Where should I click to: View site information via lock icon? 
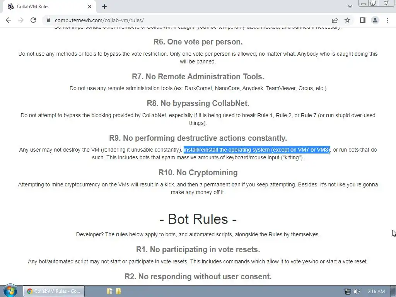point(49,20)
